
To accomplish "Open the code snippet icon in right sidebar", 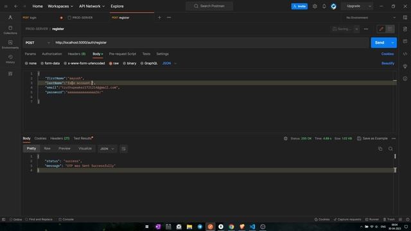I will [405, 54].
